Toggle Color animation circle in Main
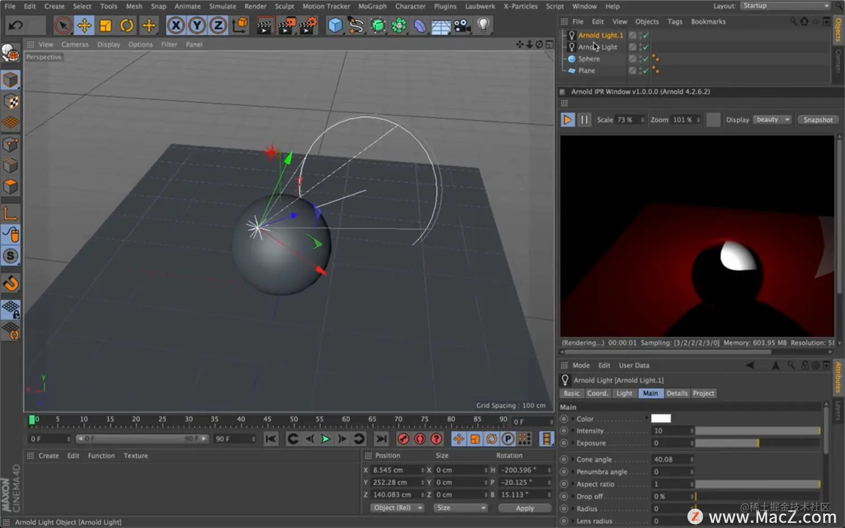 click(x=564, y=418)
